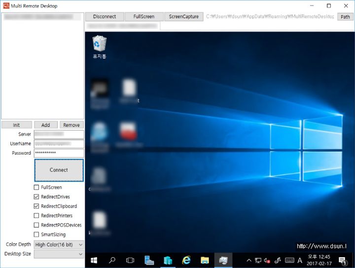
Task: Click the Init button
Action: pyautogui.click(x=17, y=125)
